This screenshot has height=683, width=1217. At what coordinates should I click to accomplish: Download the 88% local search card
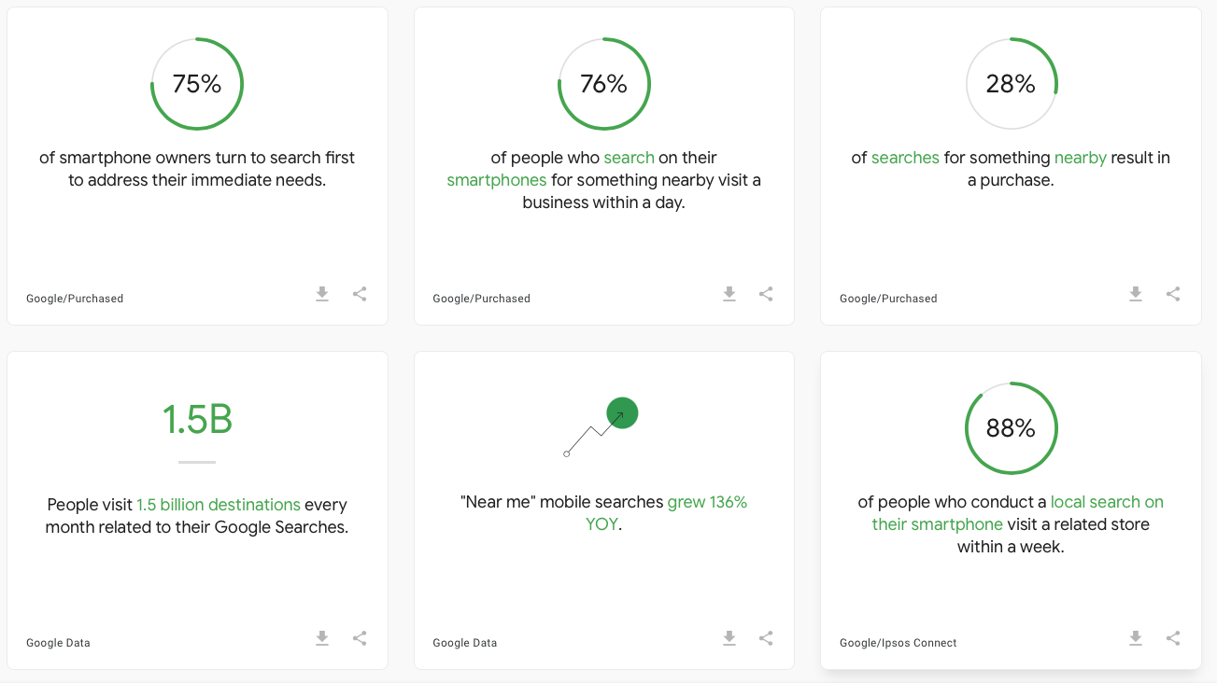tap(1136, 638)
